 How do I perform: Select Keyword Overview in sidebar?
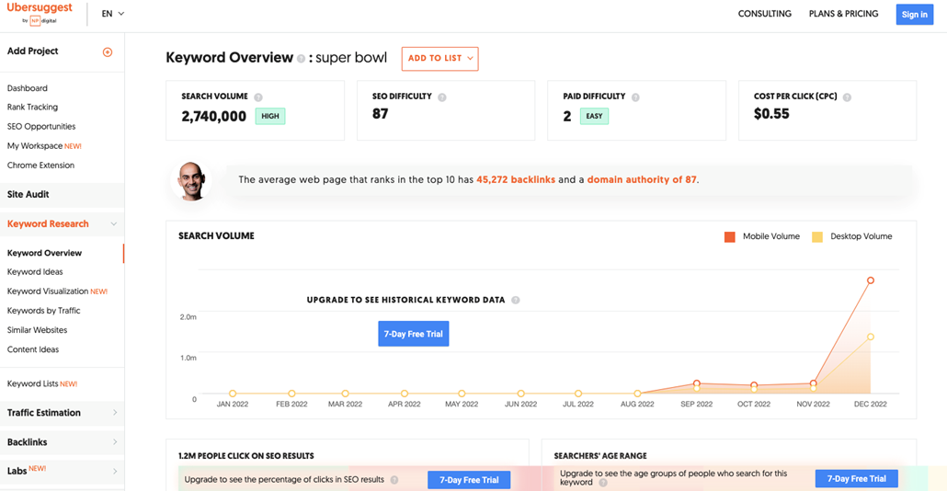point(44,253)
